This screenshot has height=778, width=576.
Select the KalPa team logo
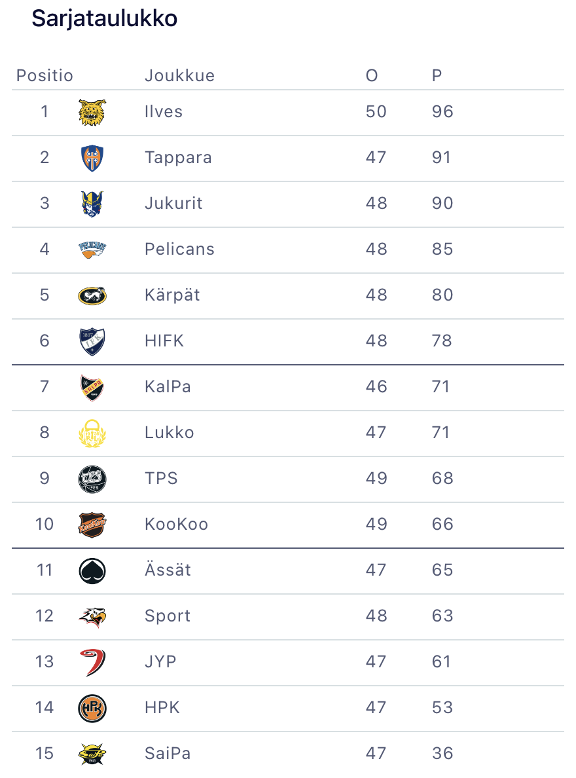click(x=92, y=387)
